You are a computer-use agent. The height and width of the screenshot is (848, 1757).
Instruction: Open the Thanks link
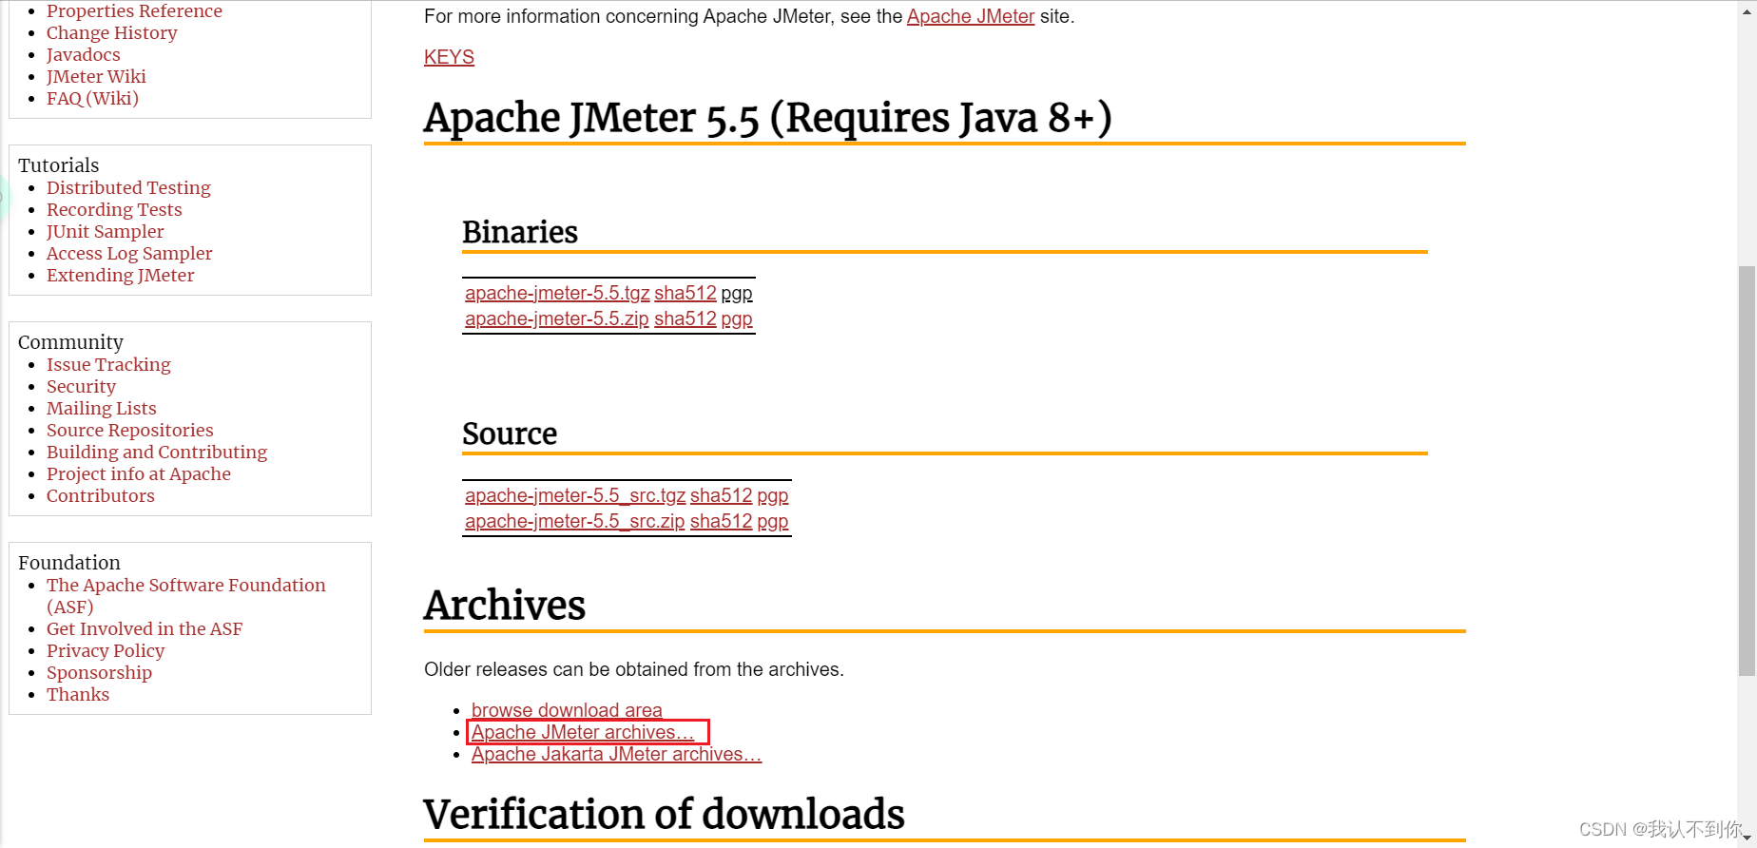click(78, 694)
